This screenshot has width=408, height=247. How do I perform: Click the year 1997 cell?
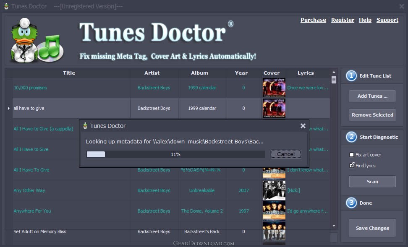(243, 211)
